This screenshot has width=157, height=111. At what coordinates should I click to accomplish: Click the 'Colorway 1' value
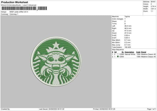pos(14,14)
